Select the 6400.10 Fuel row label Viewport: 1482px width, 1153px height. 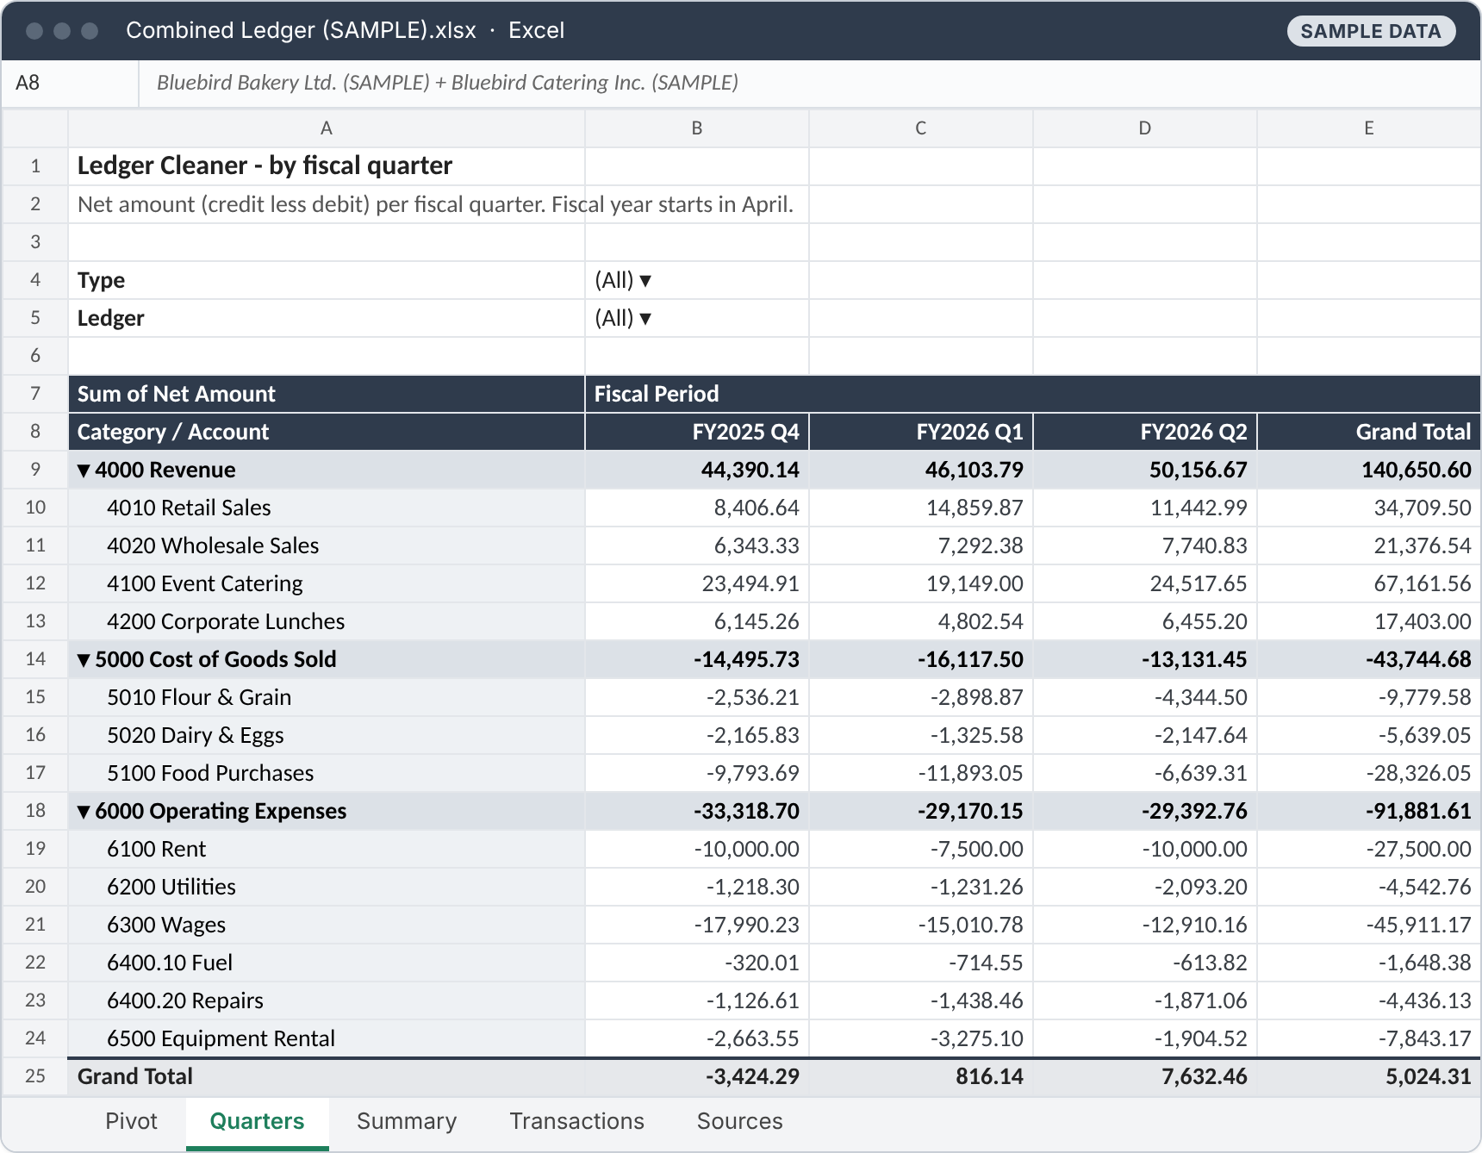tap(327, 963)
